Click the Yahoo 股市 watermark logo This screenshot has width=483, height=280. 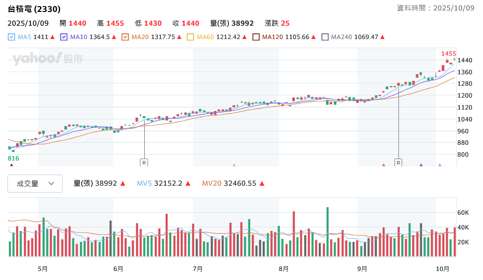48,59
